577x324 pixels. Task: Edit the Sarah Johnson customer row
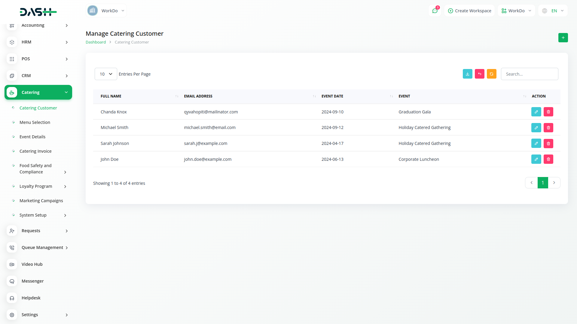pyautogui.click(x=536, y=143)
